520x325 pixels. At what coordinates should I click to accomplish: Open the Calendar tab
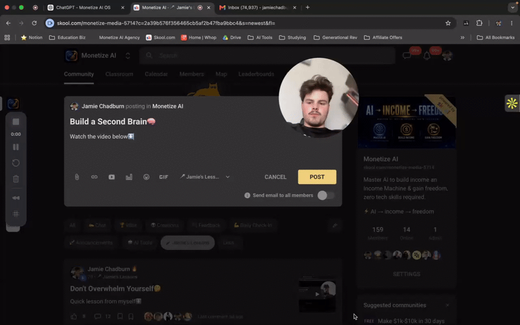156,74
